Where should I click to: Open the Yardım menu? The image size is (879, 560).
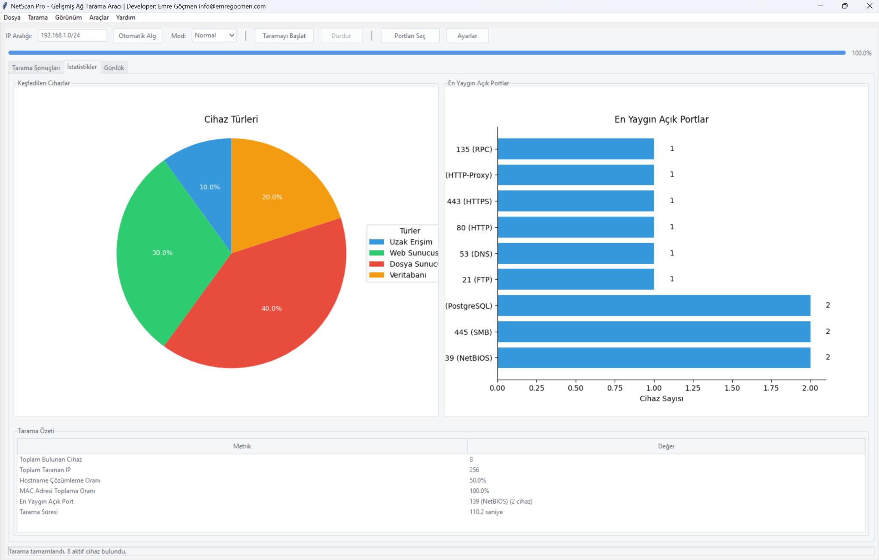pyautogui.click(x=125, y=18)
